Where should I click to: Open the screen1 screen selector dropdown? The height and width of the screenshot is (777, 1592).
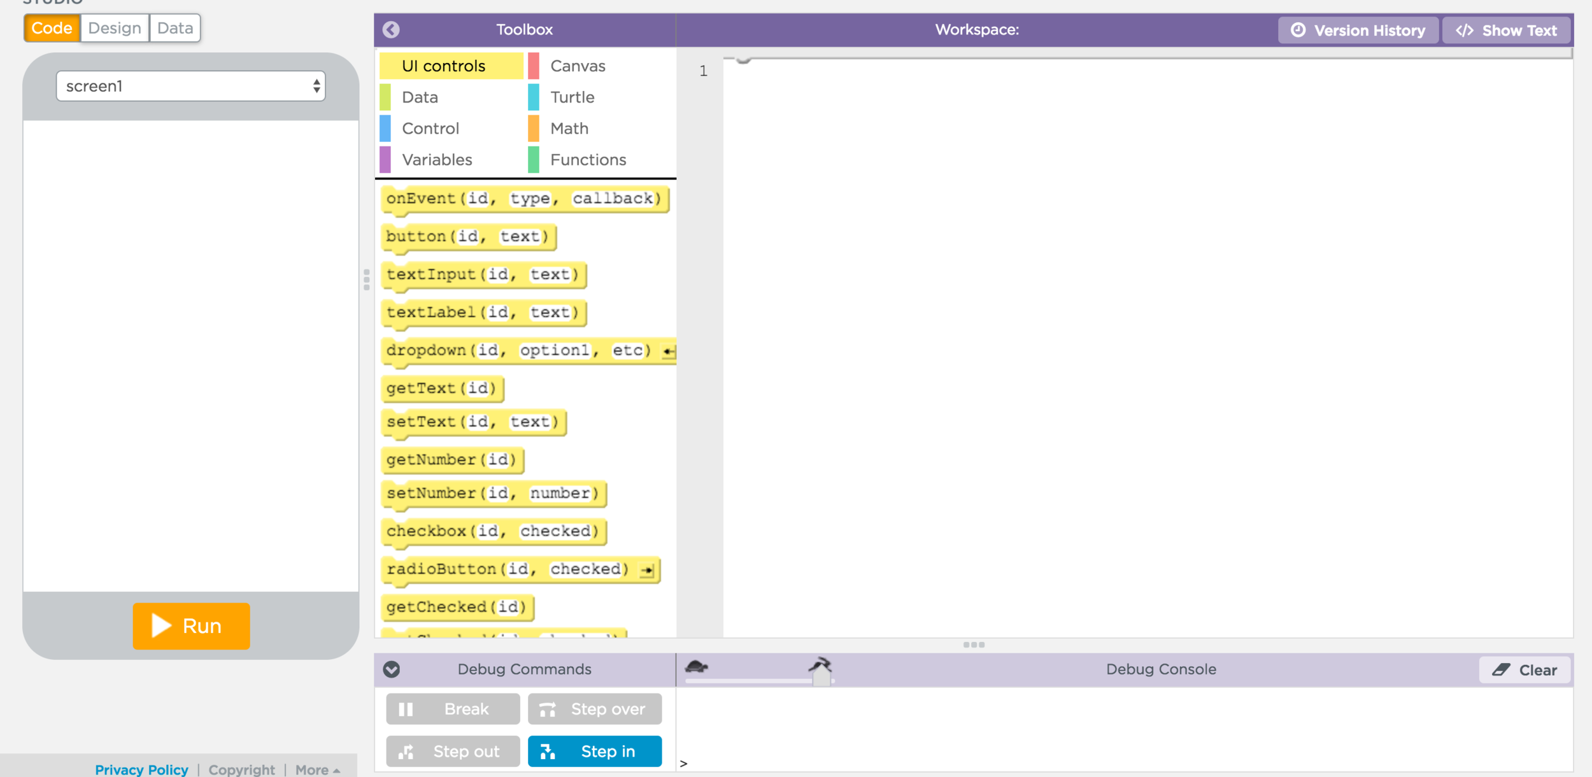pos(190,86)
